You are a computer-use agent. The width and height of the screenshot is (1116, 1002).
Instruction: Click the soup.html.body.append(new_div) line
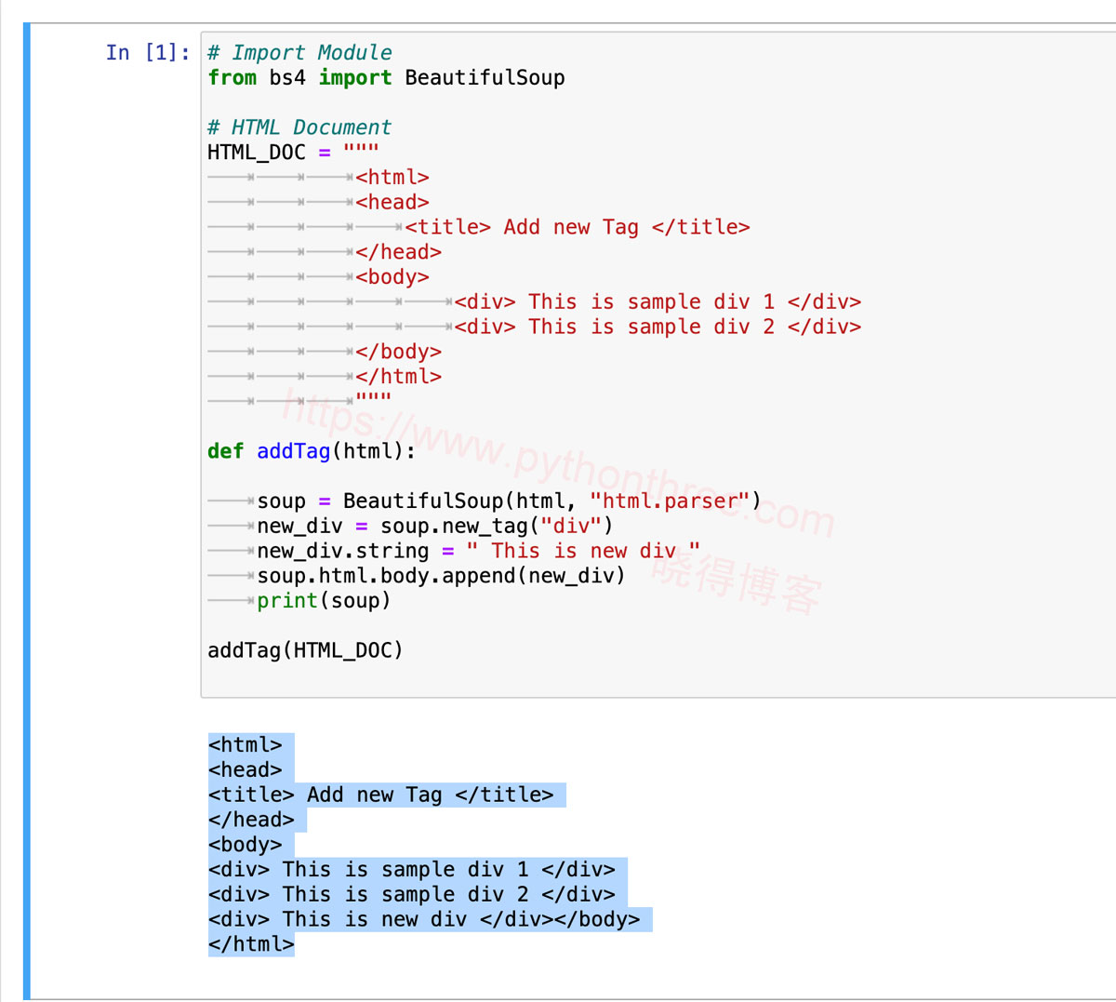441,576
